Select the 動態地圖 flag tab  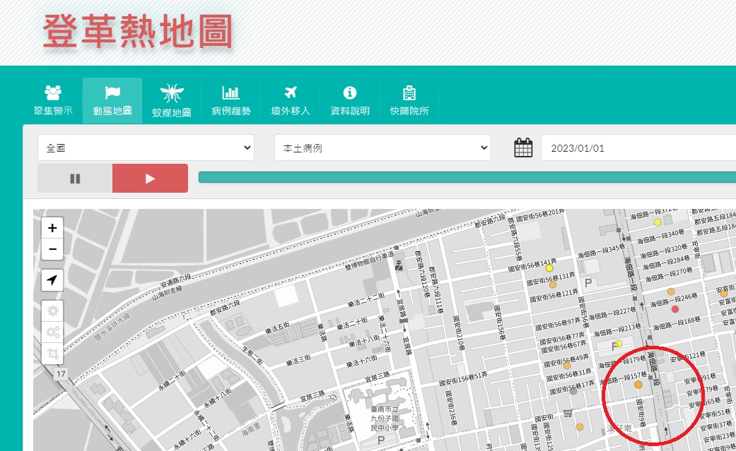pyautogui.click(x=112, y=100)
